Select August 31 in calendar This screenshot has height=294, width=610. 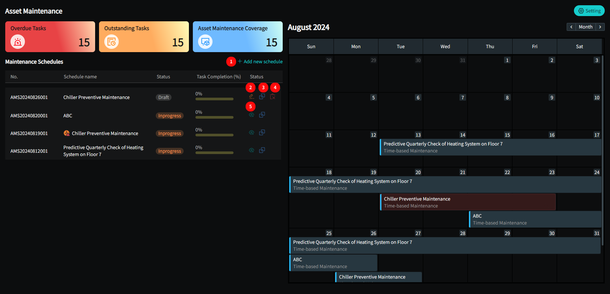[597, 233]
